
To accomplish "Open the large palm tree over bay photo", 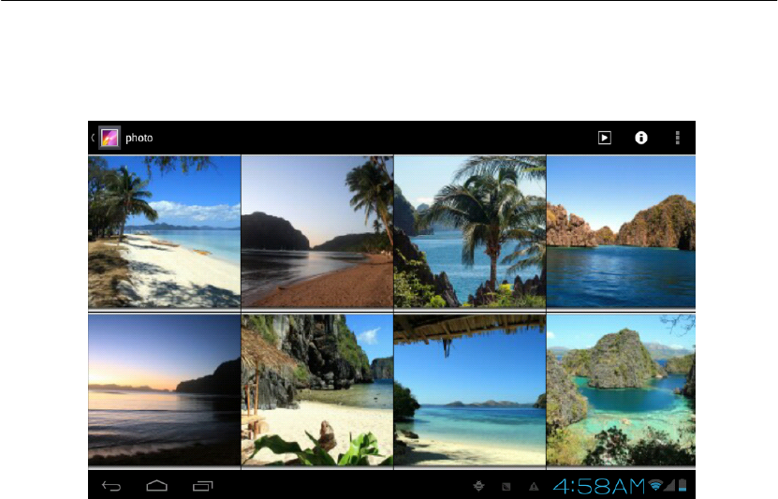I will coord(470,232).
